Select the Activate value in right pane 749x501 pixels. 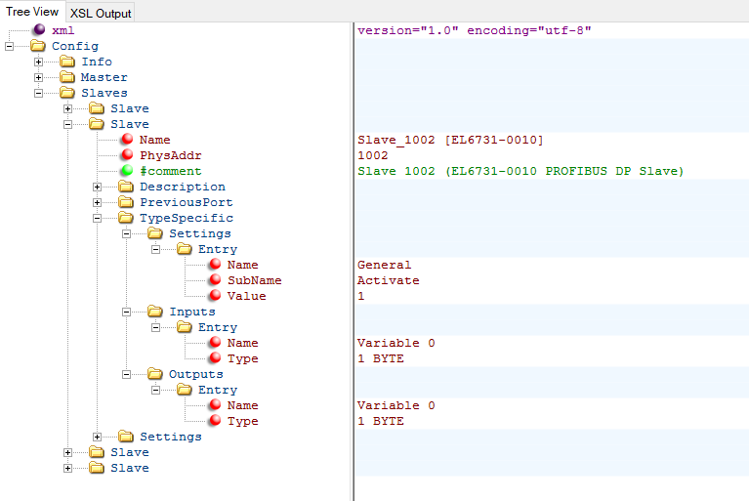(x=388, y=280)
